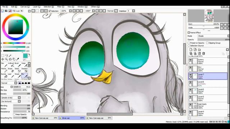Open the File menu
The width and height of the screenshot is (230, 129).
coord(5,7)
